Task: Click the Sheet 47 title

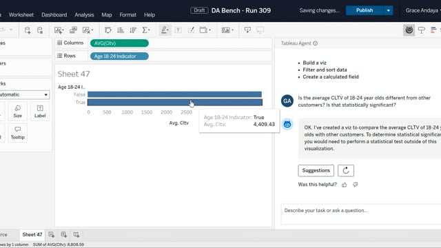Action: [x=74, y=74]
